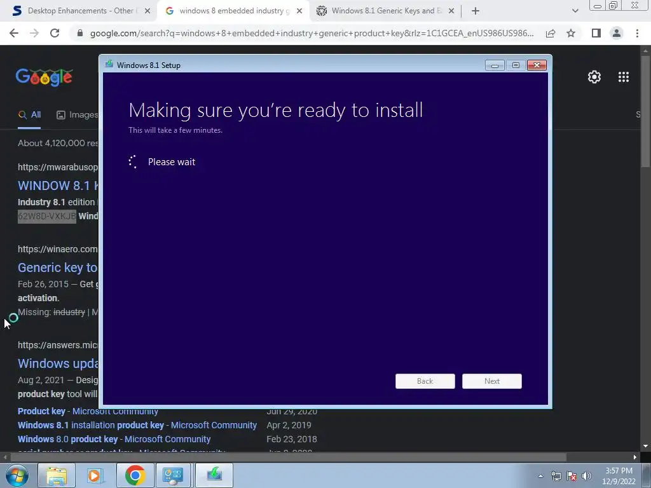The image size is (651, 488).
Task: Open Chrome three-dot menu
Action: click(637, 33)
